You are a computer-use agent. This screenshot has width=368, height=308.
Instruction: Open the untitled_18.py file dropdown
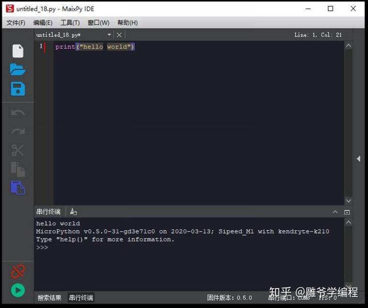pyautogui.click(x=109, y=35)
